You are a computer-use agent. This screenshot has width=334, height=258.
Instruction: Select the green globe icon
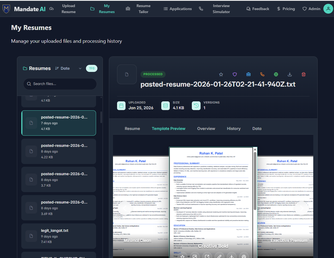click(276, 74)
